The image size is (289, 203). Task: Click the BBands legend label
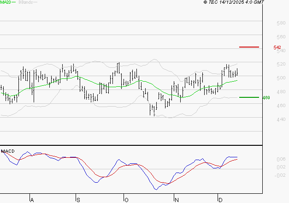(x=26, y=2)
